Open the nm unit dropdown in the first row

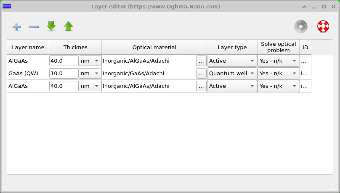[x=90, y=61]
